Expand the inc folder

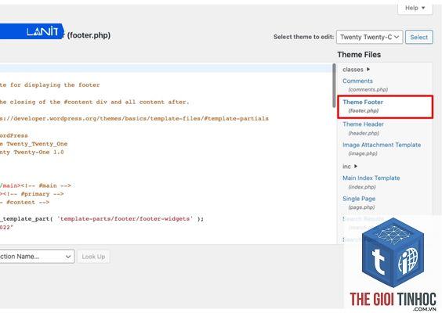pos(350,167)
